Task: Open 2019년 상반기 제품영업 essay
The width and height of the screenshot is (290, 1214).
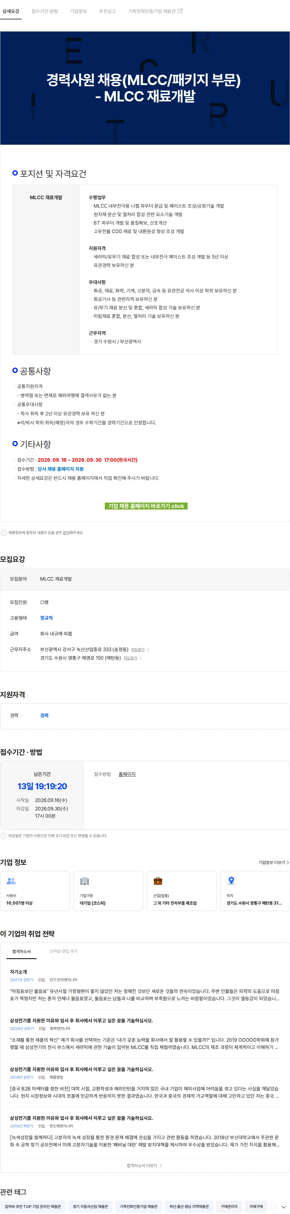Action: pyautogui.click(x=145, y=1083)
